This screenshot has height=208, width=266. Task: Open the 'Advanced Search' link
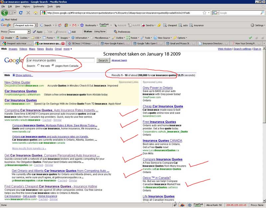[119, 60]
